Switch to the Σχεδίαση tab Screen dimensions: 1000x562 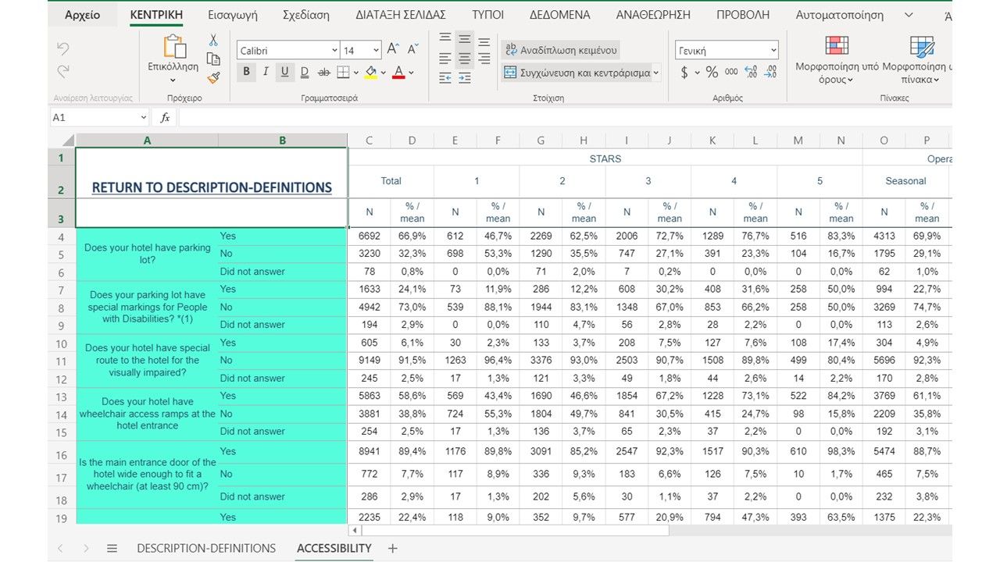point(306,15)
